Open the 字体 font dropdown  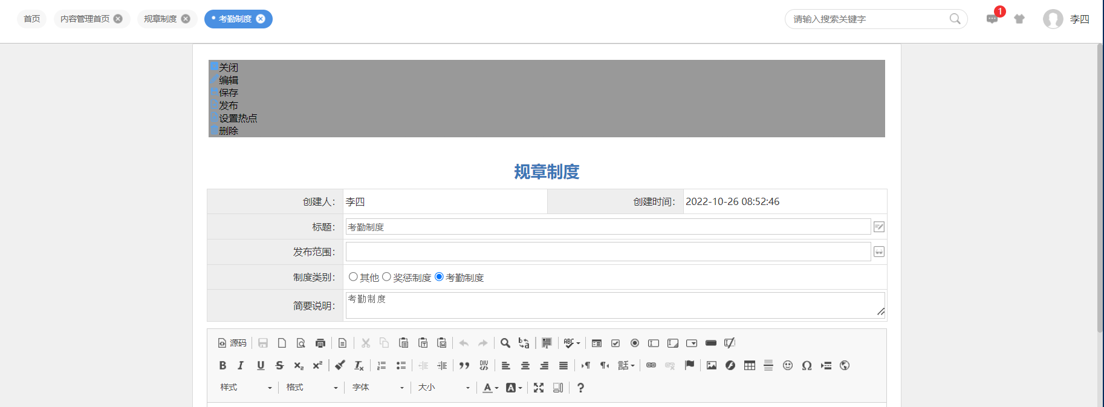[378, 388]
